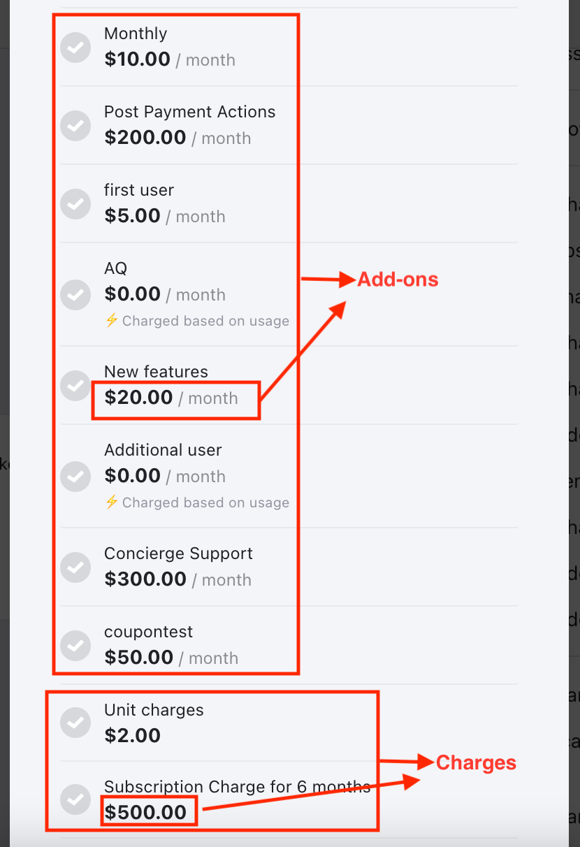Tick the Monthly add-on check circle
The width and height of the screenshot is (580, 847).
pos(75,47)
